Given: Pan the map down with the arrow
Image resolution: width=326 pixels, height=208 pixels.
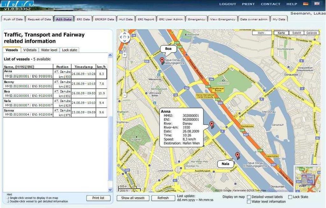Looking at the screenshot, I should point(124,41).
